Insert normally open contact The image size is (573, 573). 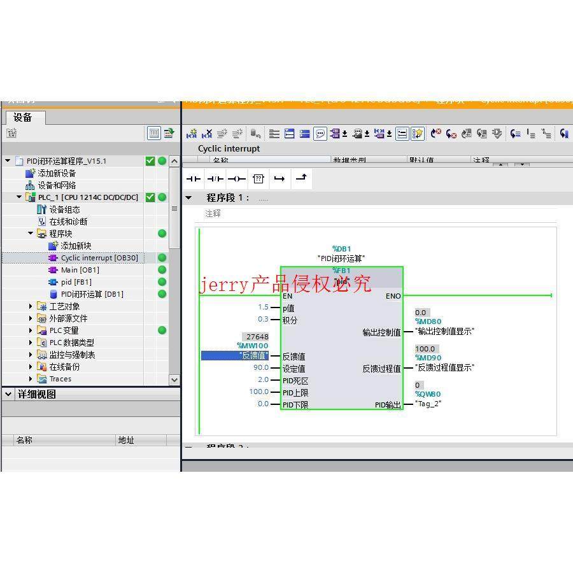[x=194, y=179]
